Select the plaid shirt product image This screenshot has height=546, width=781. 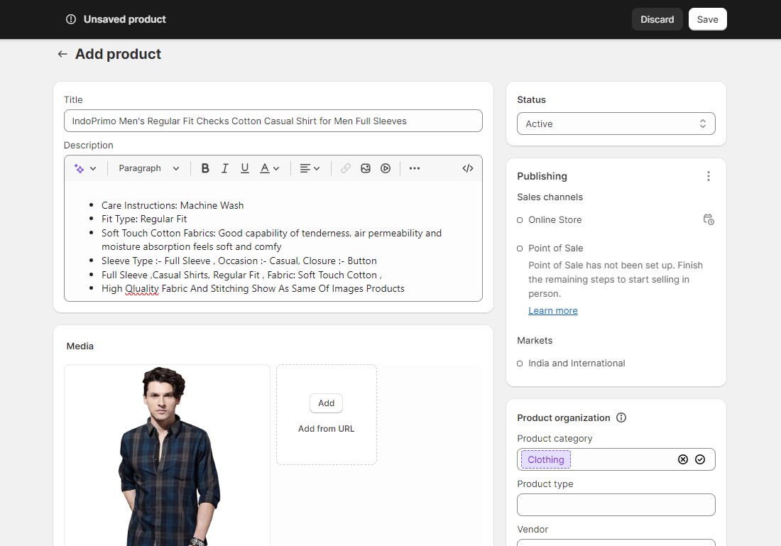[x=168, y=456]
